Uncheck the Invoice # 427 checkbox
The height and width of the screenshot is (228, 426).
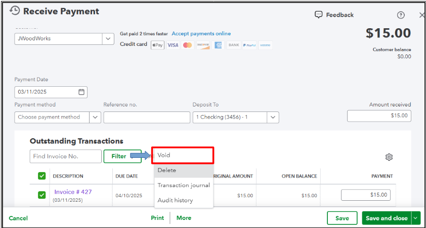[x=42, y=195]
